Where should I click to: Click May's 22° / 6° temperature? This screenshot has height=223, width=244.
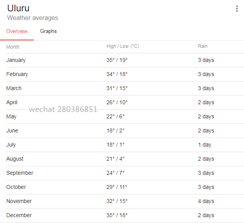(x=115, y=117)
